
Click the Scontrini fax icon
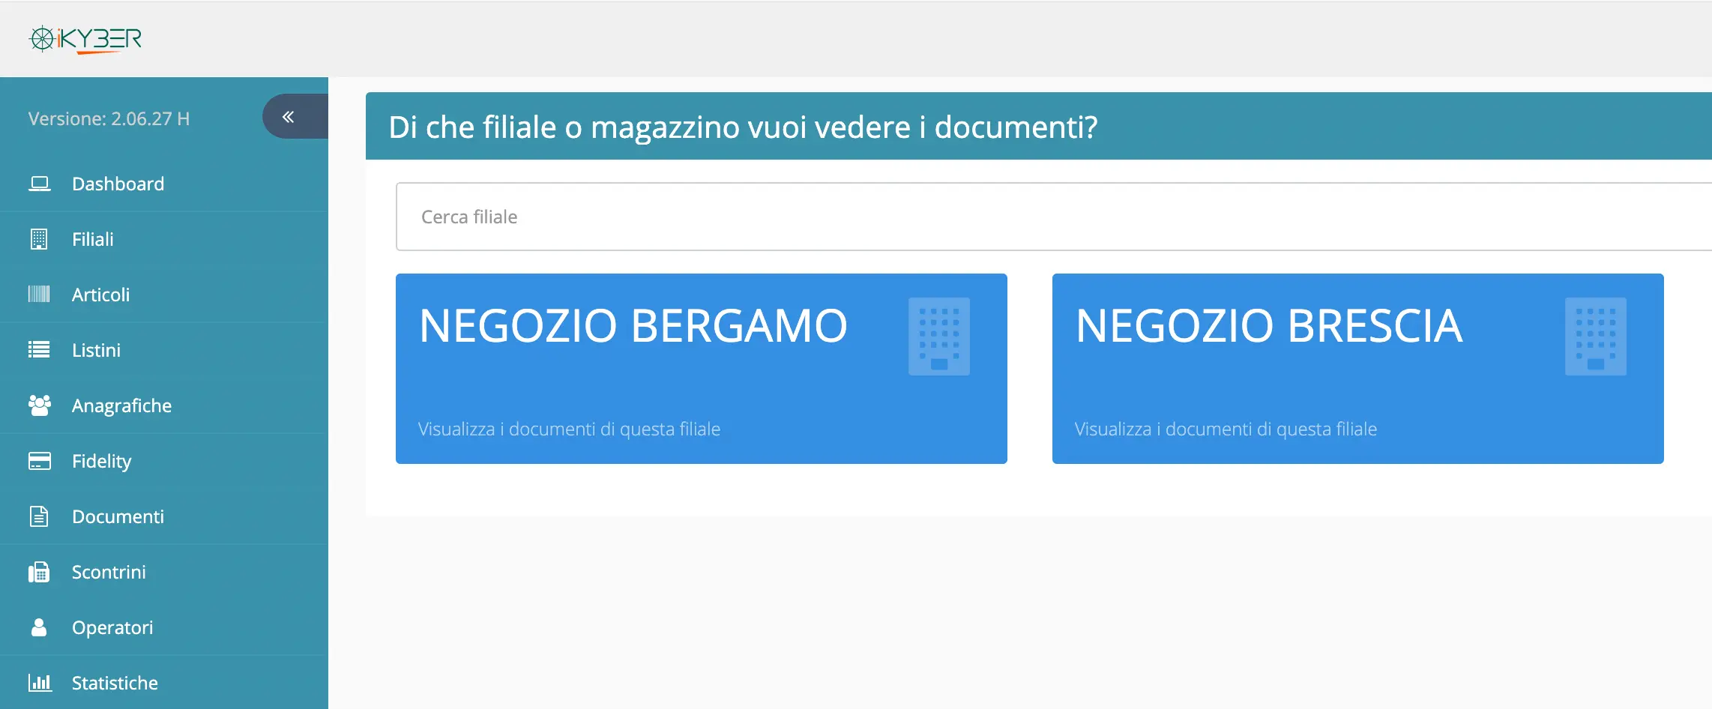point(39,572)
